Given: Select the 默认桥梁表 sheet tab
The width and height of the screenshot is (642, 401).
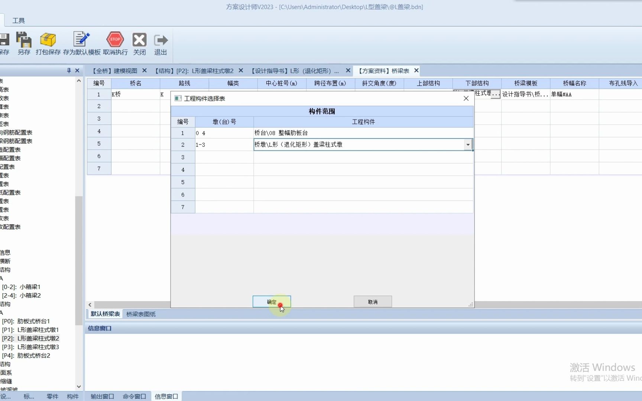Looking at the screenshot, I should 105,314.
